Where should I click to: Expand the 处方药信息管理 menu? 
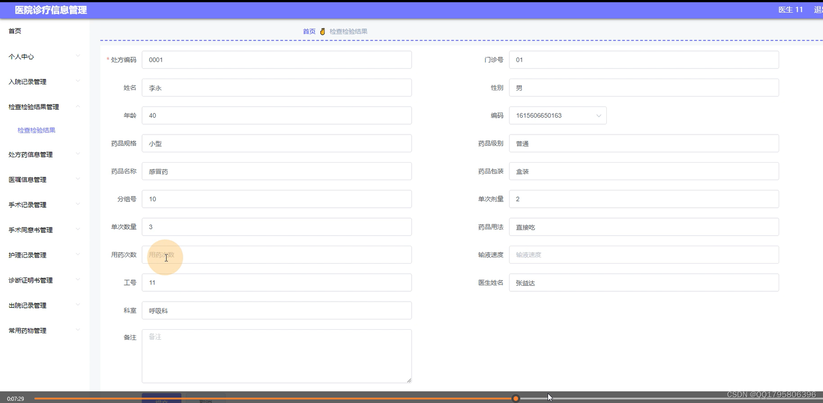(44, 154)
